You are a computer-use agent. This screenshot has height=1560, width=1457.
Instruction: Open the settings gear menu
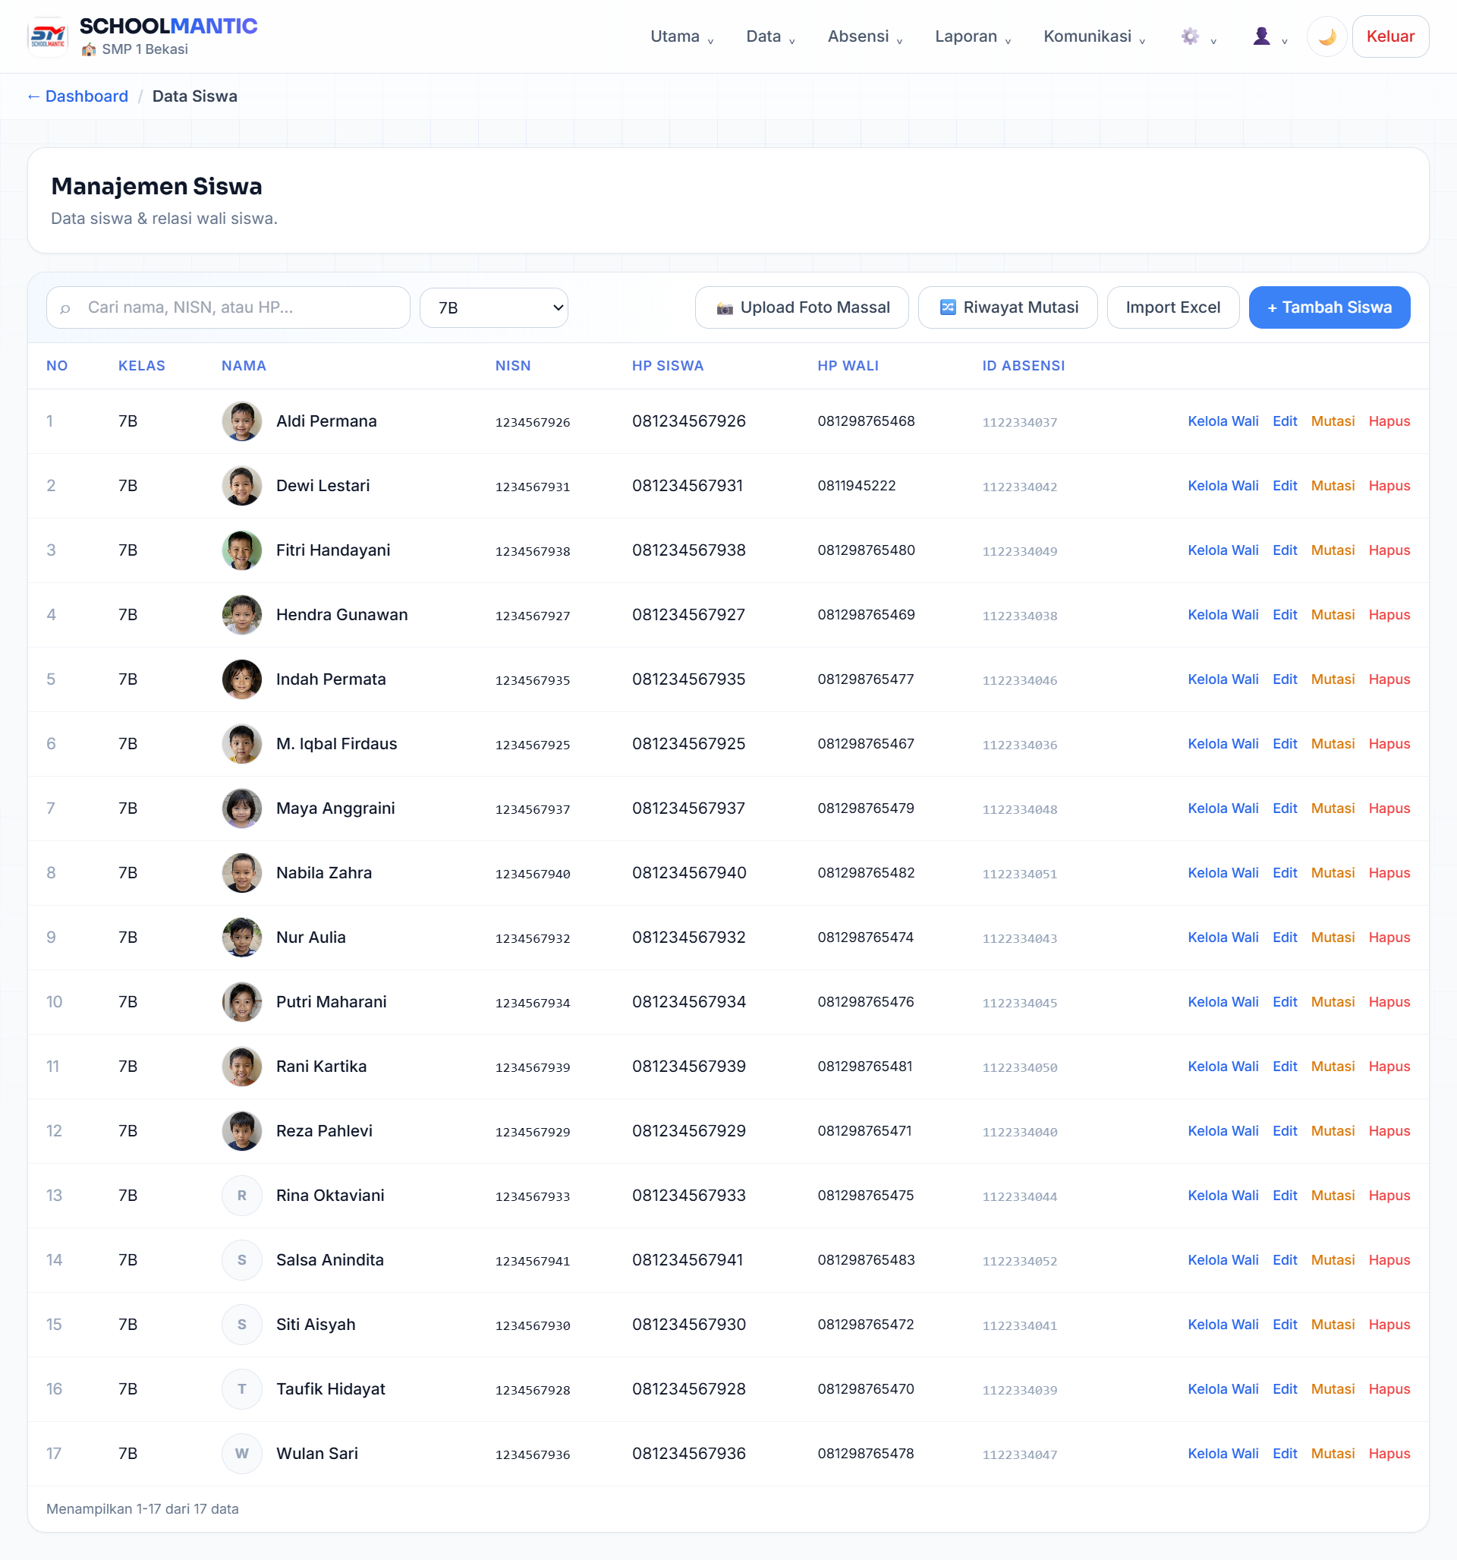pos(1197,37)
